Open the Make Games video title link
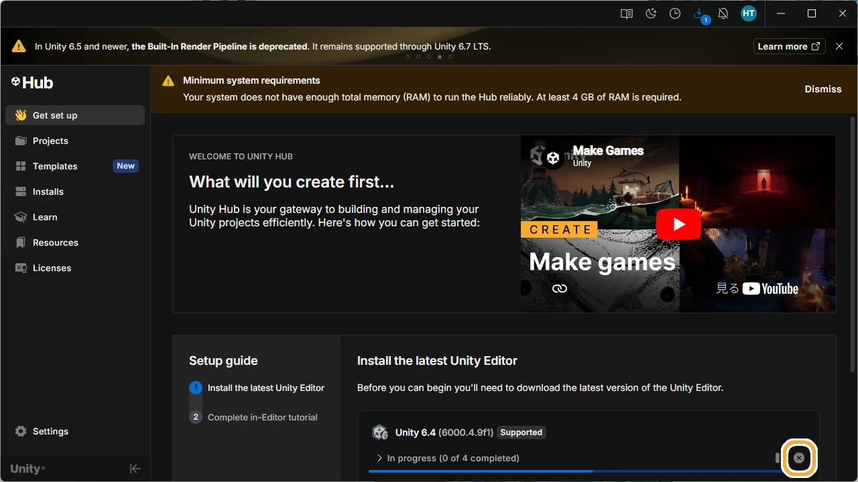The height and width of the screenshot is (482, 858). click(608, 151)
